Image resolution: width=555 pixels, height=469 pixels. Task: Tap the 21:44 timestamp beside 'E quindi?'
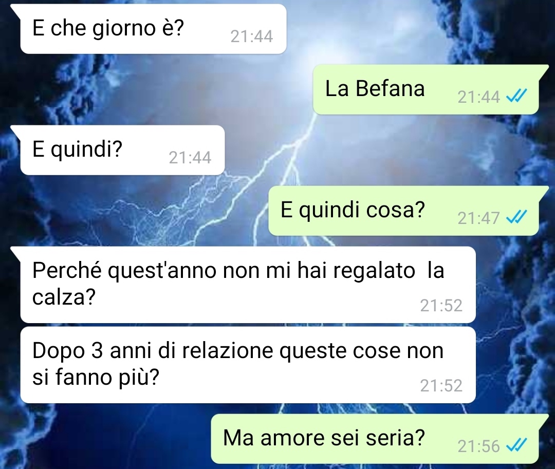(190, 158)
